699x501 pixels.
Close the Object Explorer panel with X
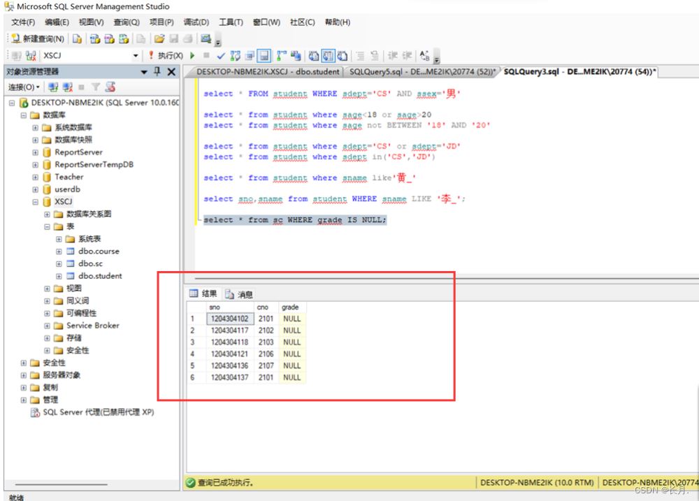pyautogui.click(x=171, y=71)
